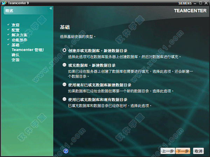This screenshot has width=210, height=157.
Task: Click checkmark icon beside 功能部件
Action: coord(8,39)
